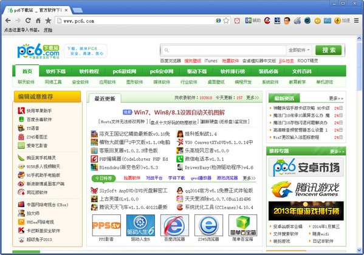Click 更多>> in 推荐专题 panel
The image size is (364, 255).
[x=337, y=151]
